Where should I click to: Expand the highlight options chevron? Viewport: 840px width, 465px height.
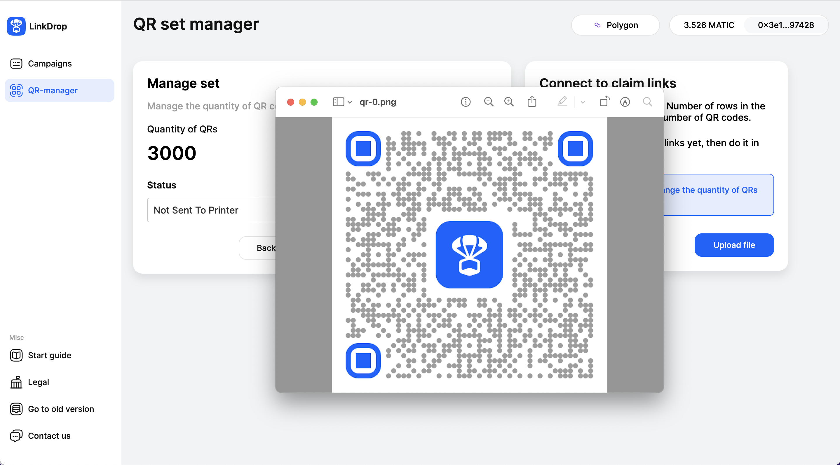click(x=583, y=102)
